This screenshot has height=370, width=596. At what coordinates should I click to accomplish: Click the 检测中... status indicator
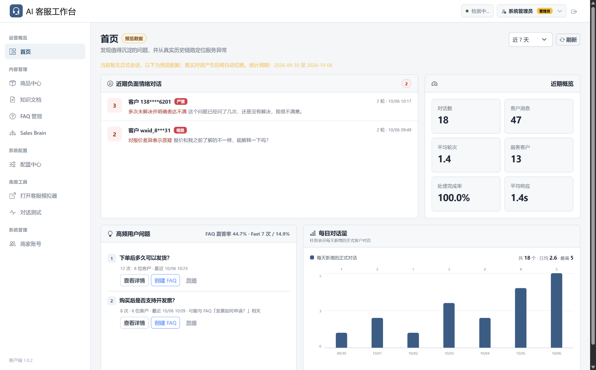pyautogui.click(x=477, y=11)
